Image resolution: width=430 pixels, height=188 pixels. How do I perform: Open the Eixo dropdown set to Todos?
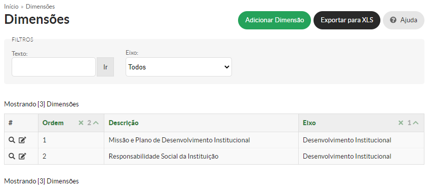tap(178, 67)
